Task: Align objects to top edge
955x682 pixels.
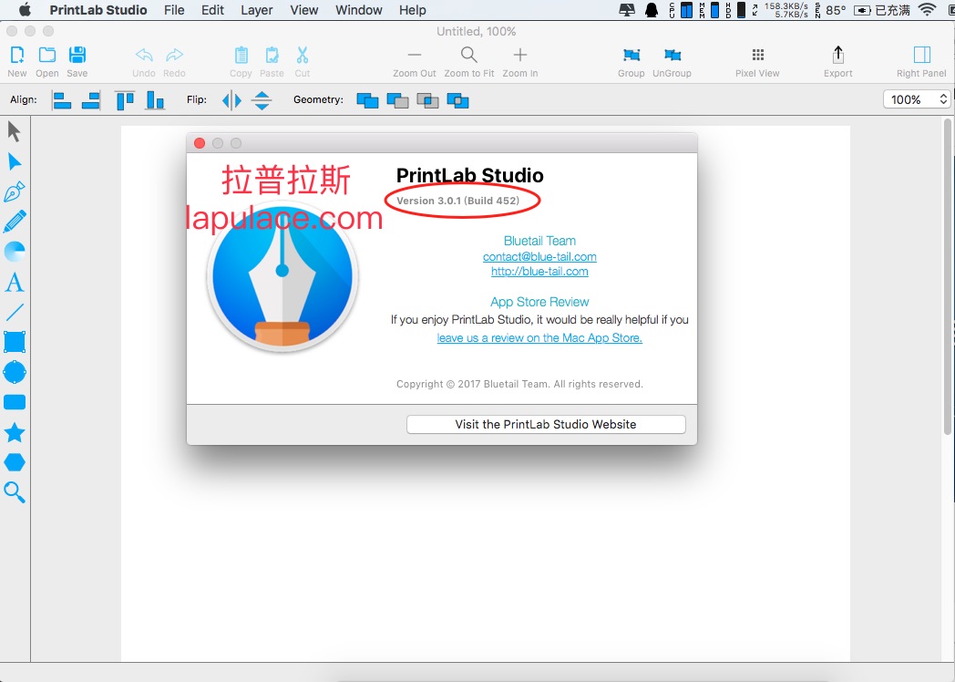Action: [125, 100]
